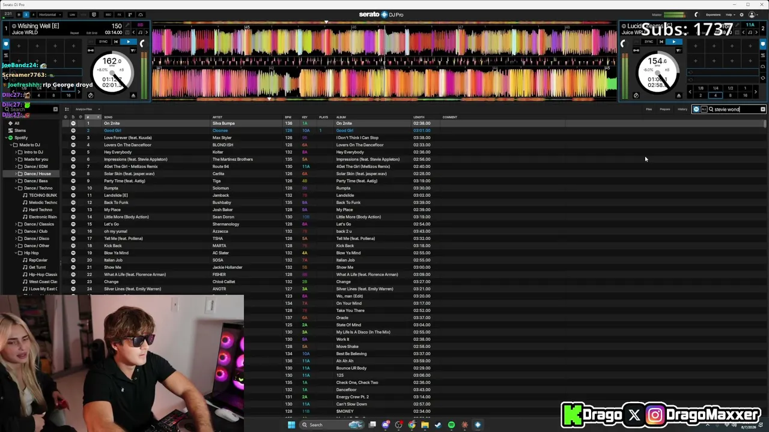The width and height of the screenshot is (769, 432).
Task: Toggle SYNC on Deck 1
Action: click(x=103, y=42)
